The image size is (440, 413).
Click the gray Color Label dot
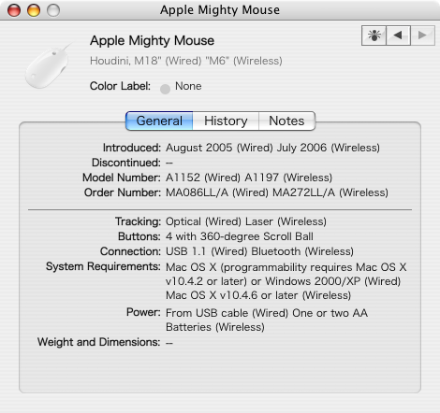(165, 89)
